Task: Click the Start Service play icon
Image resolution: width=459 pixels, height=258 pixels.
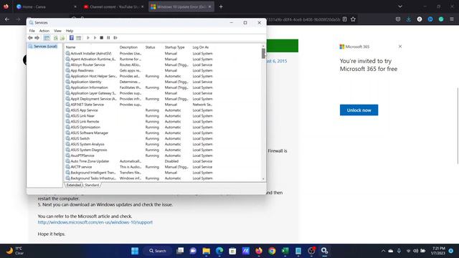Action: point(87,38)
